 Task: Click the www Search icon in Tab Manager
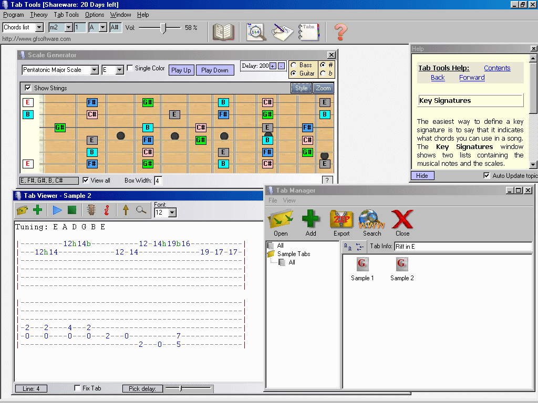tap(371, 219)
